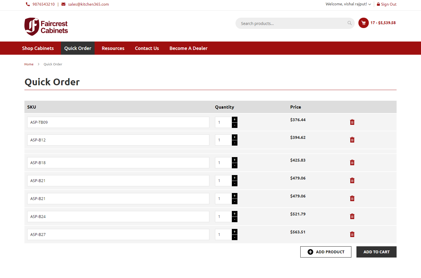The width and height of the screenshot is (421, 278).
Task: Remove the ASP-B24 row with trash icon
Action: pyautogui.click(x=352, y=216)
